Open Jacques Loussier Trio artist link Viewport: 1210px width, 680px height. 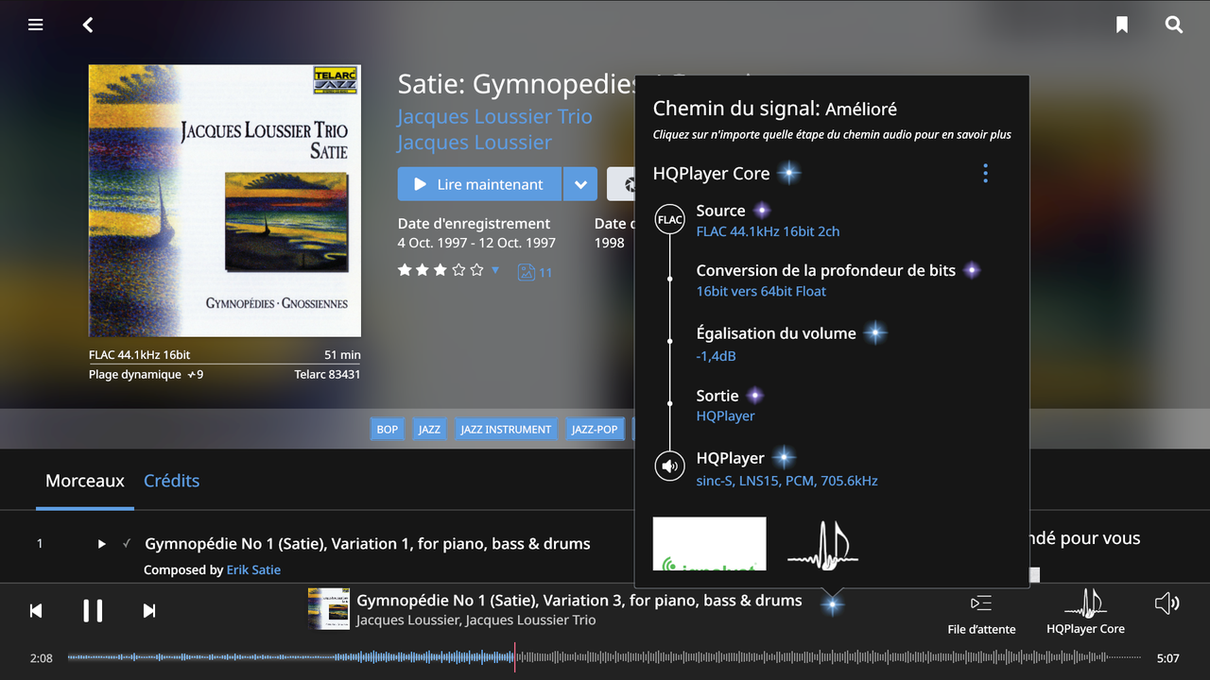(494, 116)
